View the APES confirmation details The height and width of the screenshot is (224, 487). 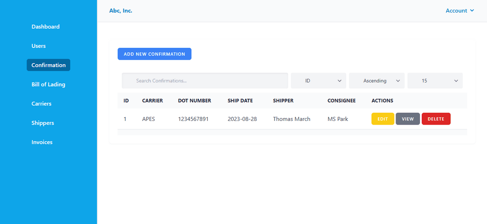(407, 119)
